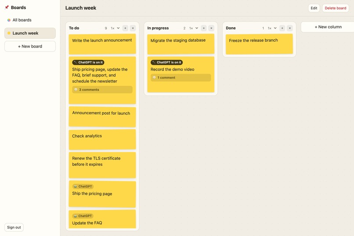This screenshot has width=354, height=236.
Task: Open 1 comment on Record the demo video
Action: pos(181,77)
